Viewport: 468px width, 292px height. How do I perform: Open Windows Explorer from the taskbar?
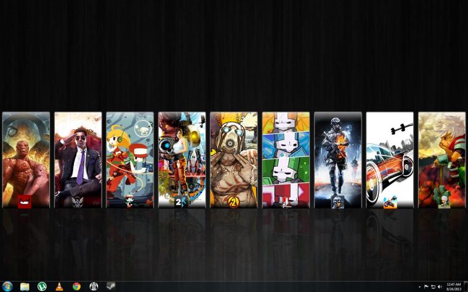pyautogui.click(x=25, y=286)
